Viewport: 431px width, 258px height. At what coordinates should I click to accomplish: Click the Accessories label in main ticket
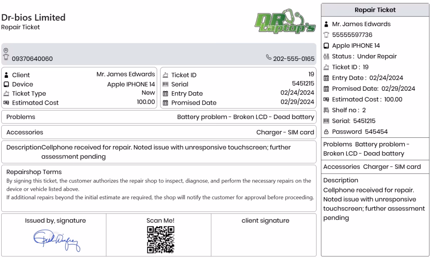(x=25, y=132)
